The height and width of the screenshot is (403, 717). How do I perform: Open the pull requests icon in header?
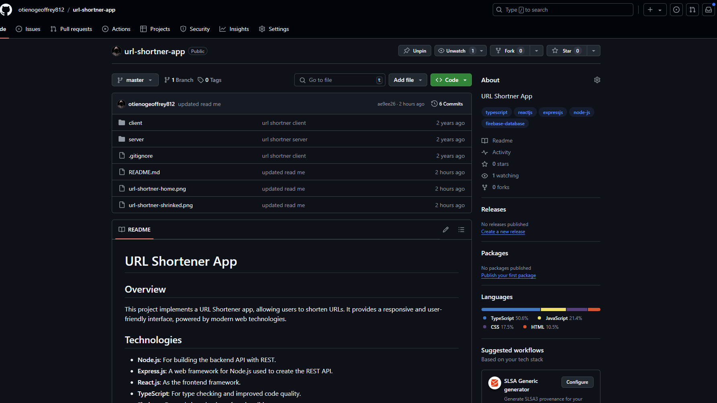click(692, 10)
